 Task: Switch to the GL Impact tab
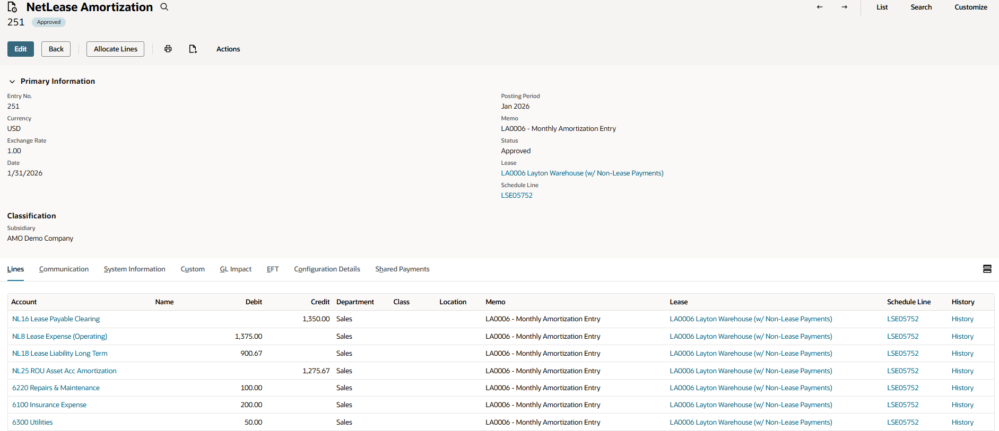236,269
